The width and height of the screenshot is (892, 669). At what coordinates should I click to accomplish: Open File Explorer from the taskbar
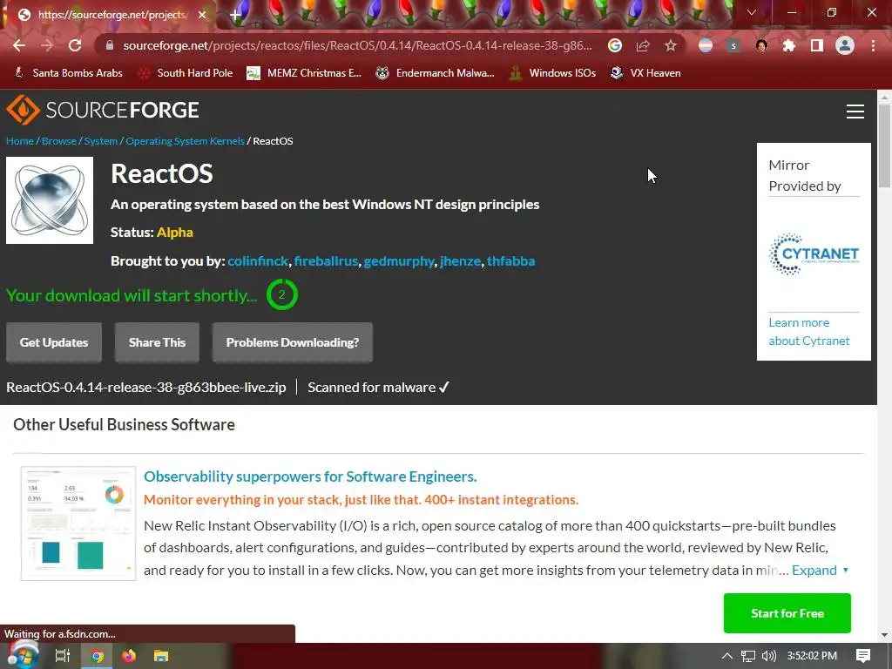pyautogui.click(x=161, y=656)
